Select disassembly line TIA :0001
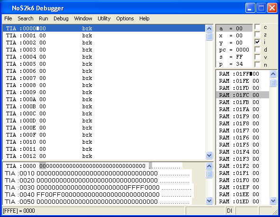Viewport: 280px width, 217px height. tap(104, 35)
